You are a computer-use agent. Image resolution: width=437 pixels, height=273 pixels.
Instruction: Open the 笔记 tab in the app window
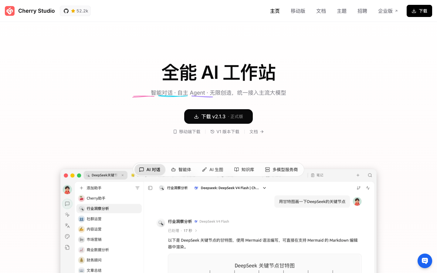click(x=317, y=175)
